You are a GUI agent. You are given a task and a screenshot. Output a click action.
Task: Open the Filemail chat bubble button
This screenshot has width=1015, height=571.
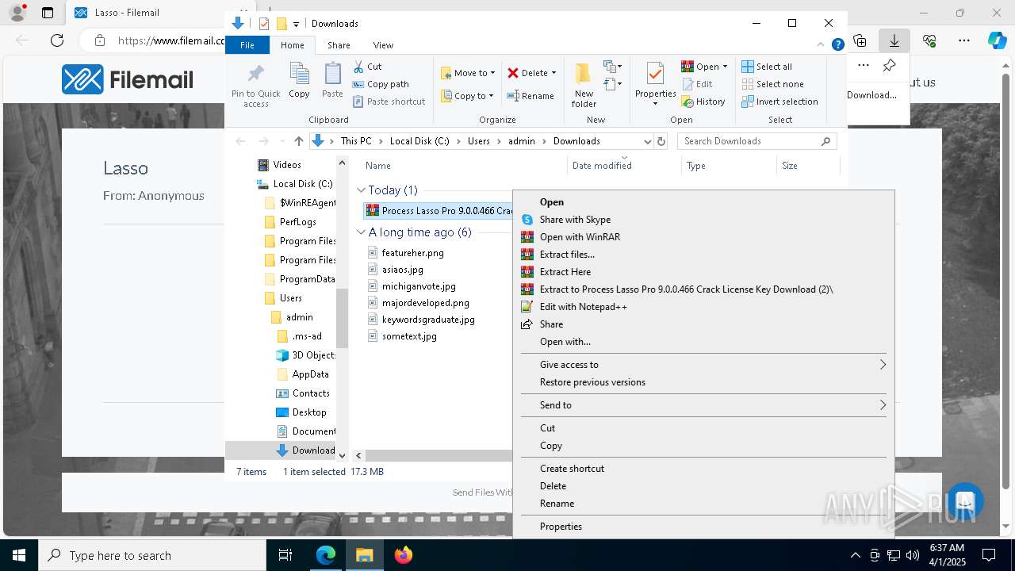click(x=964, y=502)
